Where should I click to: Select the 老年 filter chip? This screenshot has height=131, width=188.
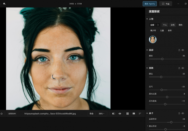coord(170,31)
